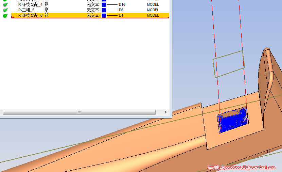Viewport: 282px width, 172px height.
Task: Click 无文本 in the R-环绕切削_4 row
Action: (x=93, y=4)
